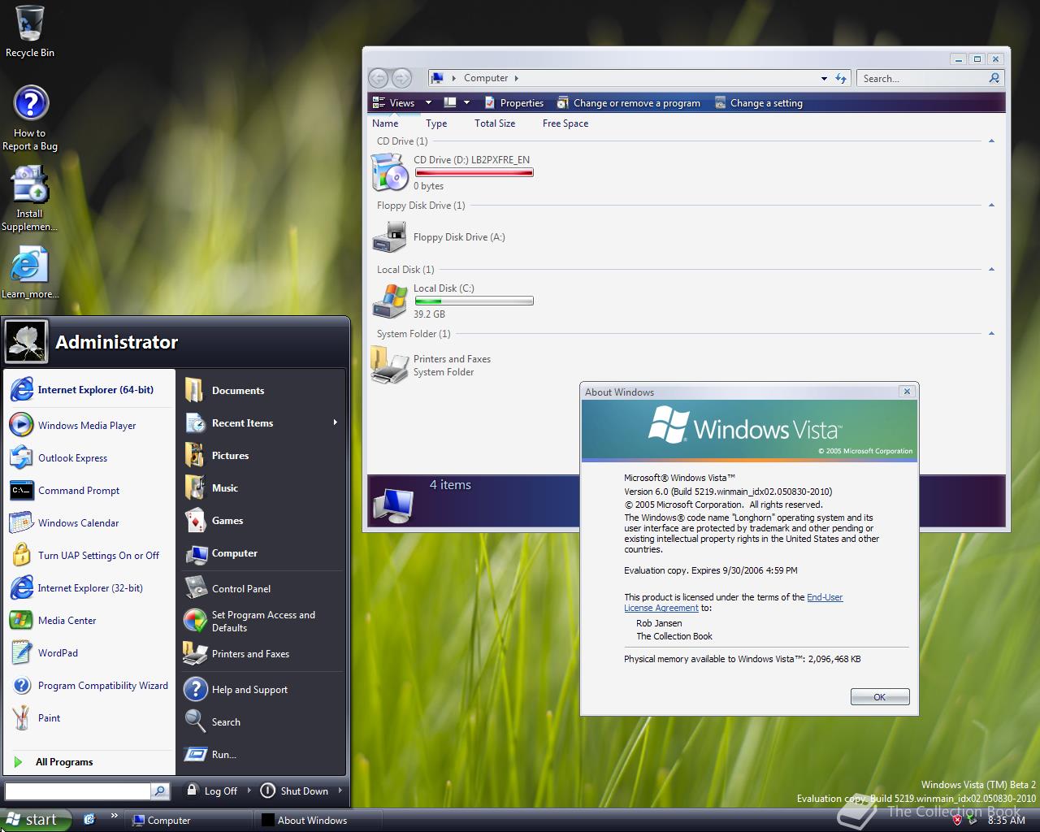
Task: Launch WordPad
Action: coord(89,652)
